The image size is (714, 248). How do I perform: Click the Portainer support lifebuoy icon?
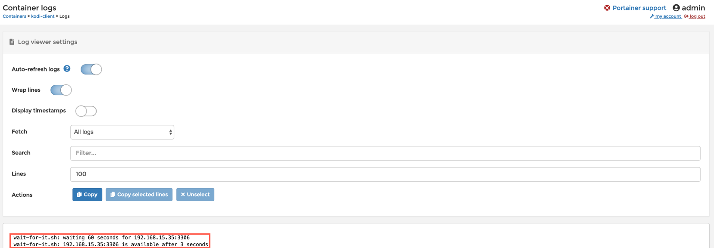[x=607, y=8]
